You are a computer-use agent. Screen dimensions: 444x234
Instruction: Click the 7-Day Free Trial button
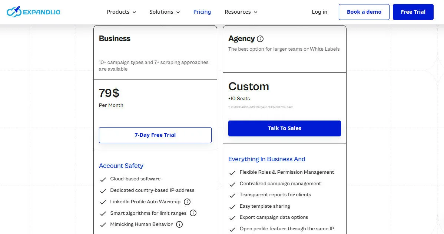coord(155,135)
